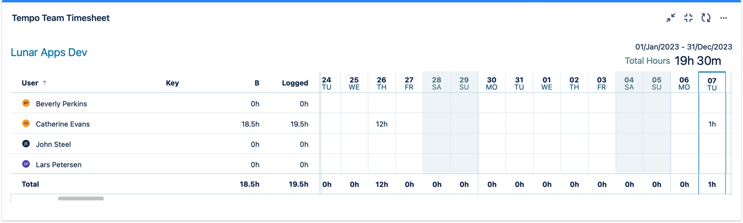The height and width of the screenshot is (223, 743).
Task: Click the minimize gadget arrows icon
Action: (670, 18)
